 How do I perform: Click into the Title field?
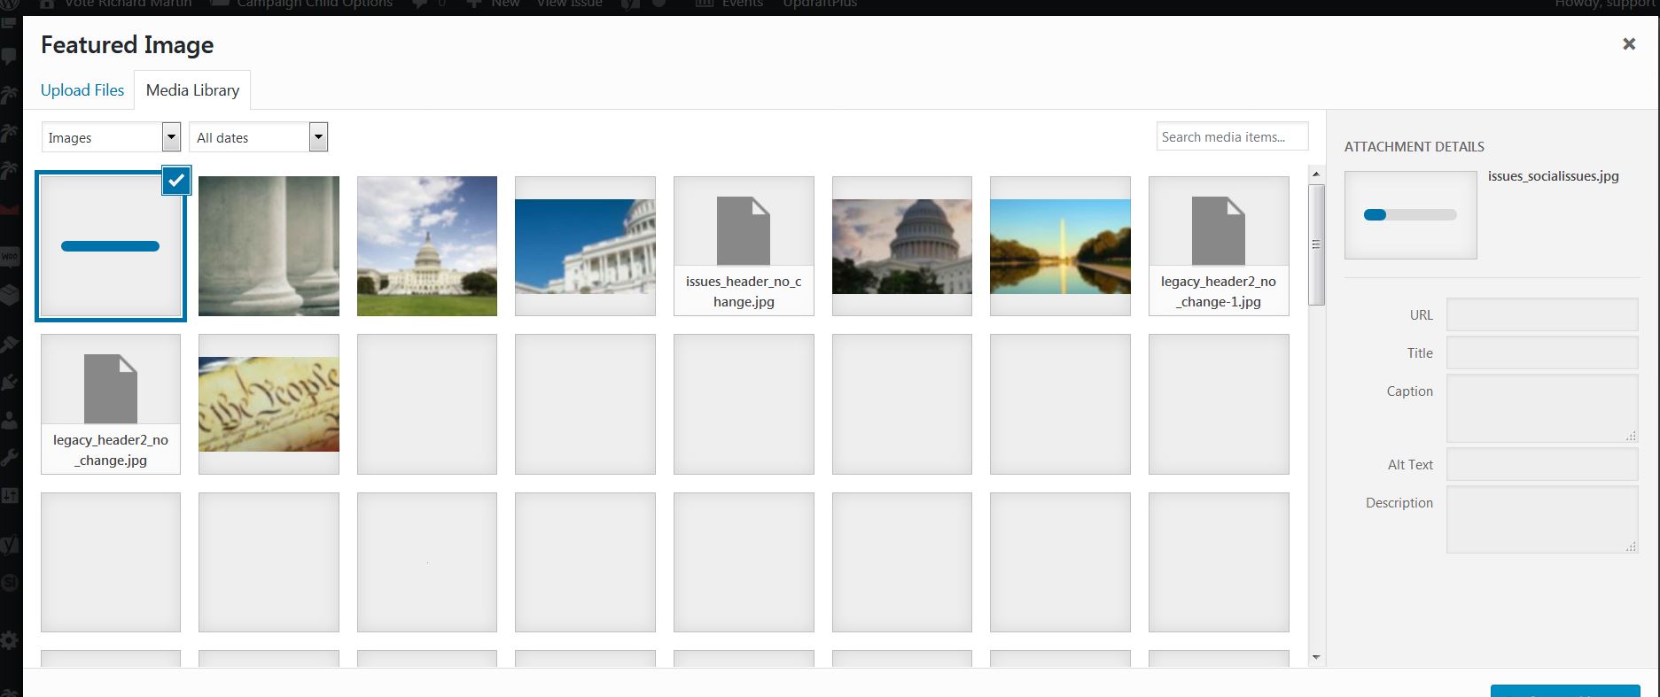[1542, 352]
